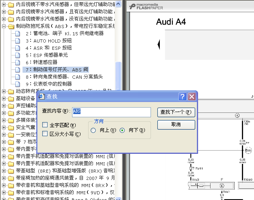Expand the 一安装位置 folder
Viewport: 254px width, 200px height.
coord(4,135)
